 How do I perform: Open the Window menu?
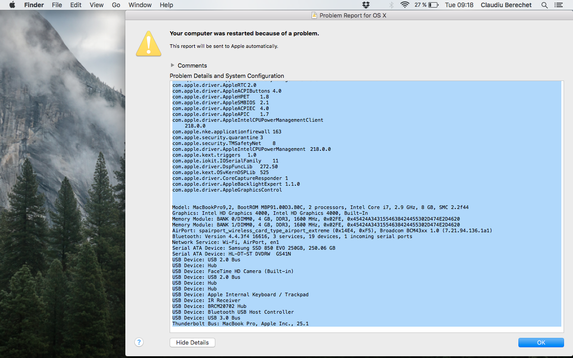coord(140,5)
